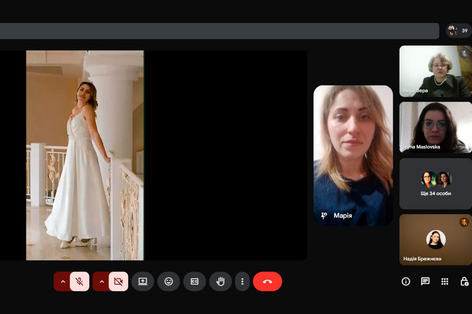The image size is (472, 314).
Task: Open the activities grid icon
Action: pos(445,282)
